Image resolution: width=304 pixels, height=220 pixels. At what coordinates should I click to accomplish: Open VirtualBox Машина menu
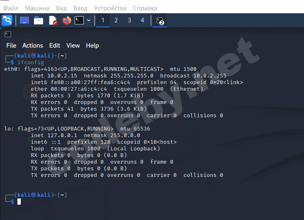coord(37,8)
